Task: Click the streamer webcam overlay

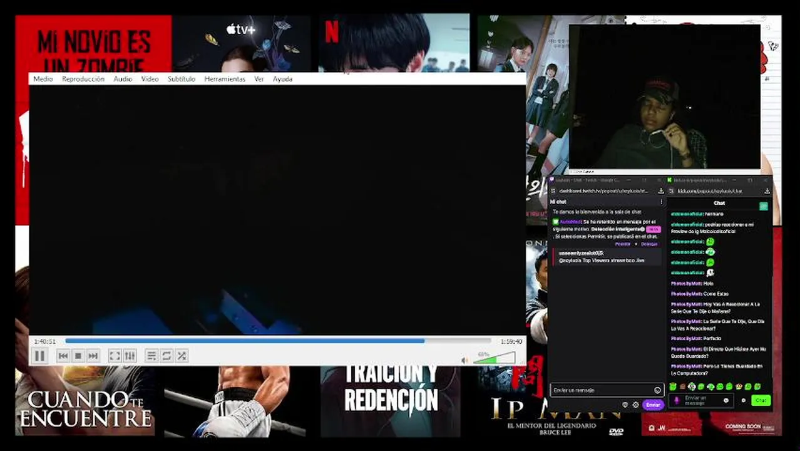Action: [664, 97]
